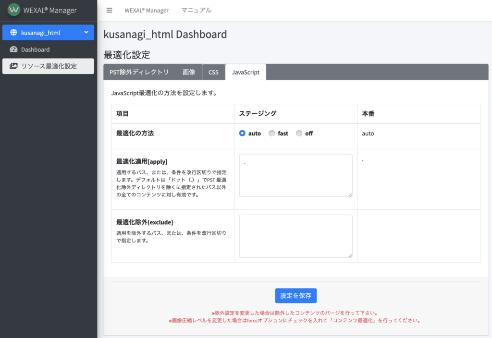Click the JavaScript最適化の方法を設定します description

tap(164, 93)
